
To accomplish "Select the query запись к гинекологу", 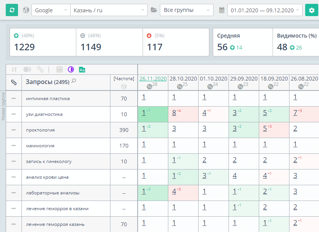I will pyautogui.click(x=49, y=161).
